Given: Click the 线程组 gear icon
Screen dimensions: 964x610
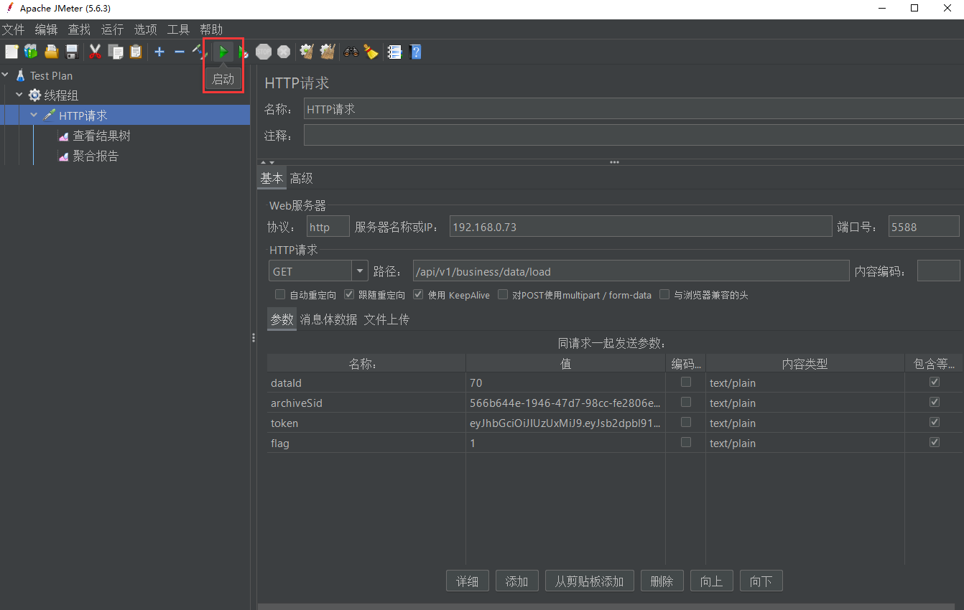Looking at the screenshot, I should 34,95.
